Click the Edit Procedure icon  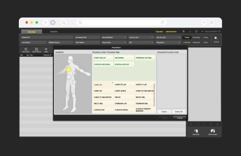point(213,131)
